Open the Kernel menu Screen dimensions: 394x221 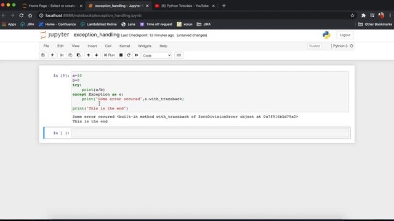pyautogui.click(x=124, y=46)
